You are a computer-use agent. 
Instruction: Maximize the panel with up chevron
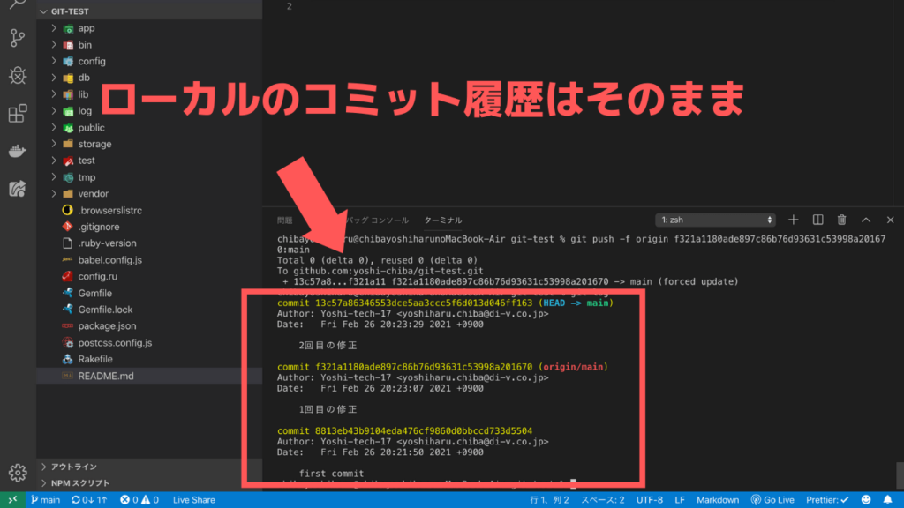click(866, 220)
